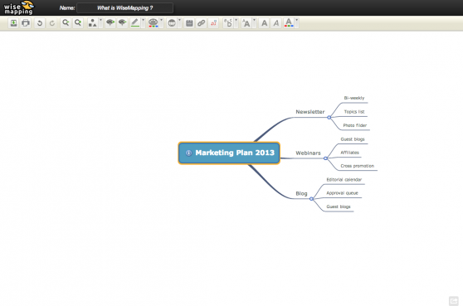Click the WiseMapping logo
This screenshot has height=306, width=463.
(x=18, y=7)
